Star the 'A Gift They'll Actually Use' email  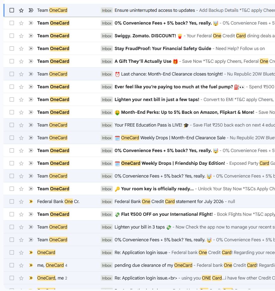21,62
